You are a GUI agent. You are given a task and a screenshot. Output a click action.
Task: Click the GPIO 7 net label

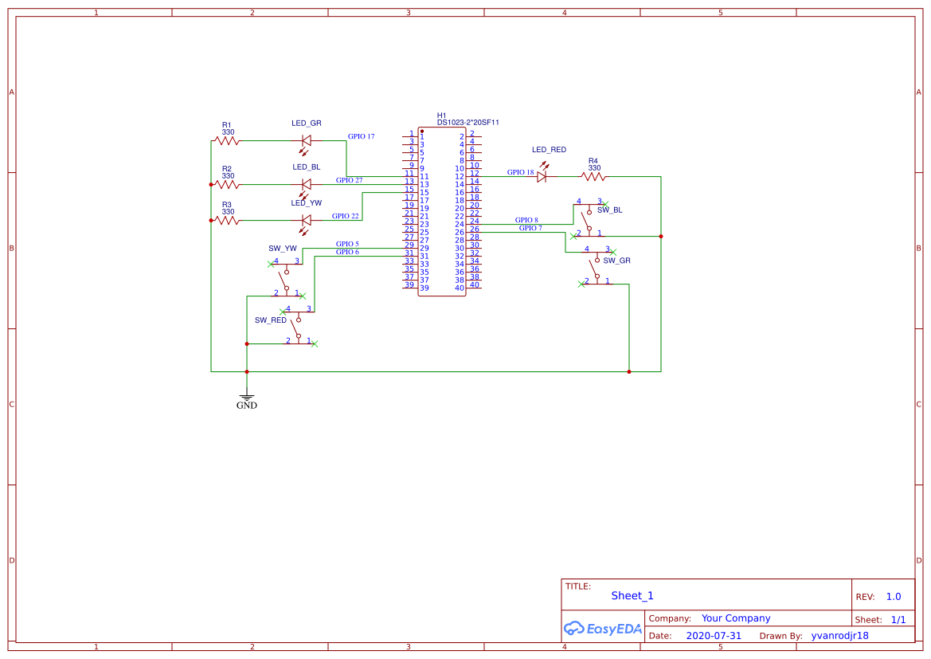pyautogui.click(x=530, y=228)
